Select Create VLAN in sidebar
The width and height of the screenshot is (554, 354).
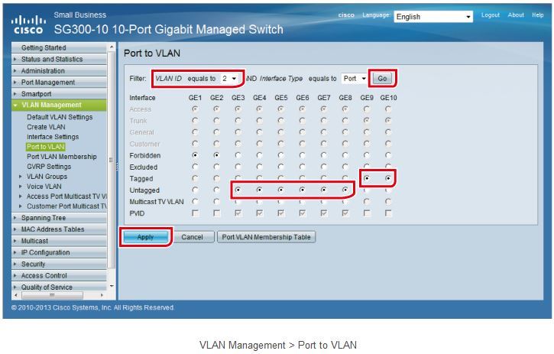[x=47, y=127]
